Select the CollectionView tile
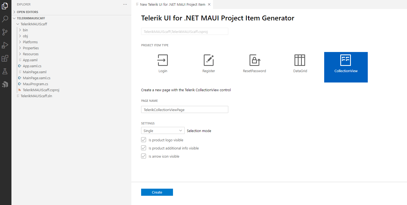407x205 pixels. (346, 67)
